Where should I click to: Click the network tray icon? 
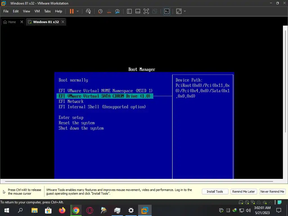(242, 210)
